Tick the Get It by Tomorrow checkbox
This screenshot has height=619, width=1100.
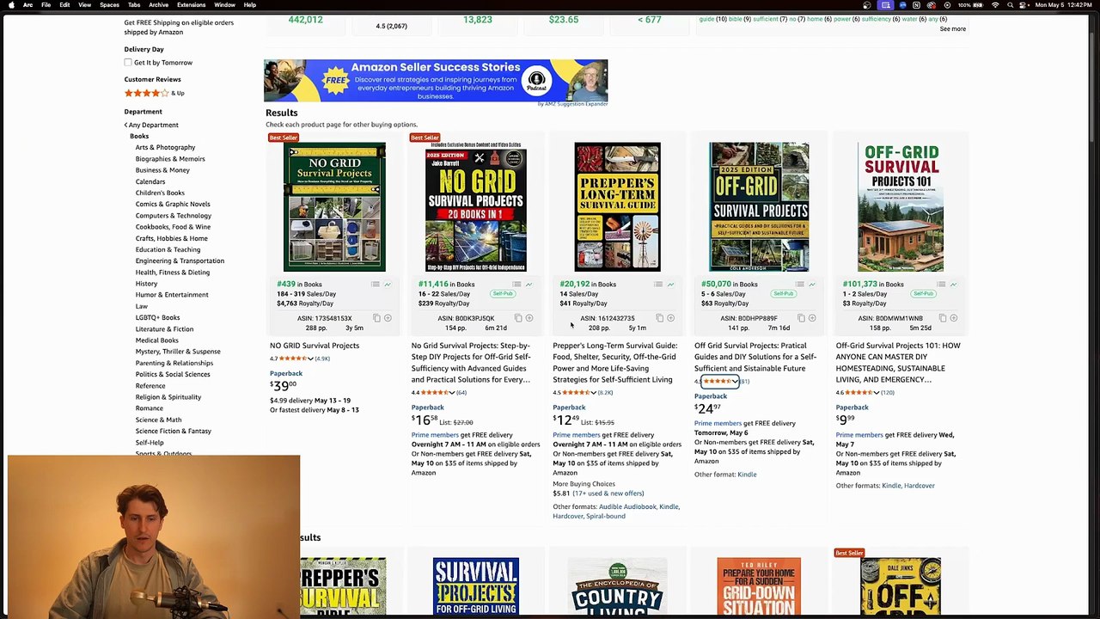pos(128,63)
